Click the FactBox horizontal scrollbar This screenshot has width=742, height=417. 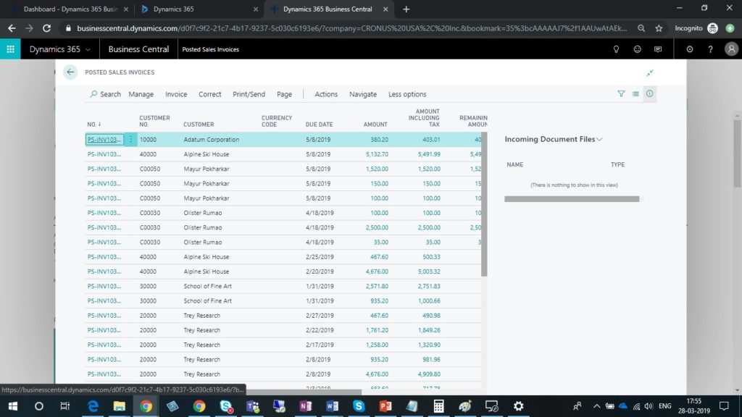coord(572,199)
